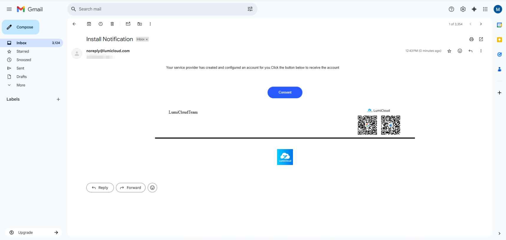506x240 pixels.
Task: Open the Drafts folder
Action: [x=22, y=77]
